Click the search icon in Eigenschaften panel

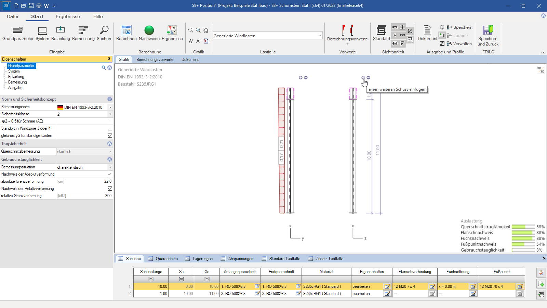[x=104, y=68]
